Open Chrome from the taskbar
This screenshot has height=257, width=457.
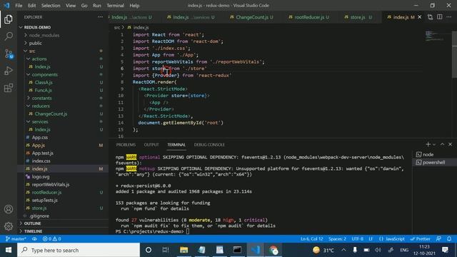(x=273, y=250)
